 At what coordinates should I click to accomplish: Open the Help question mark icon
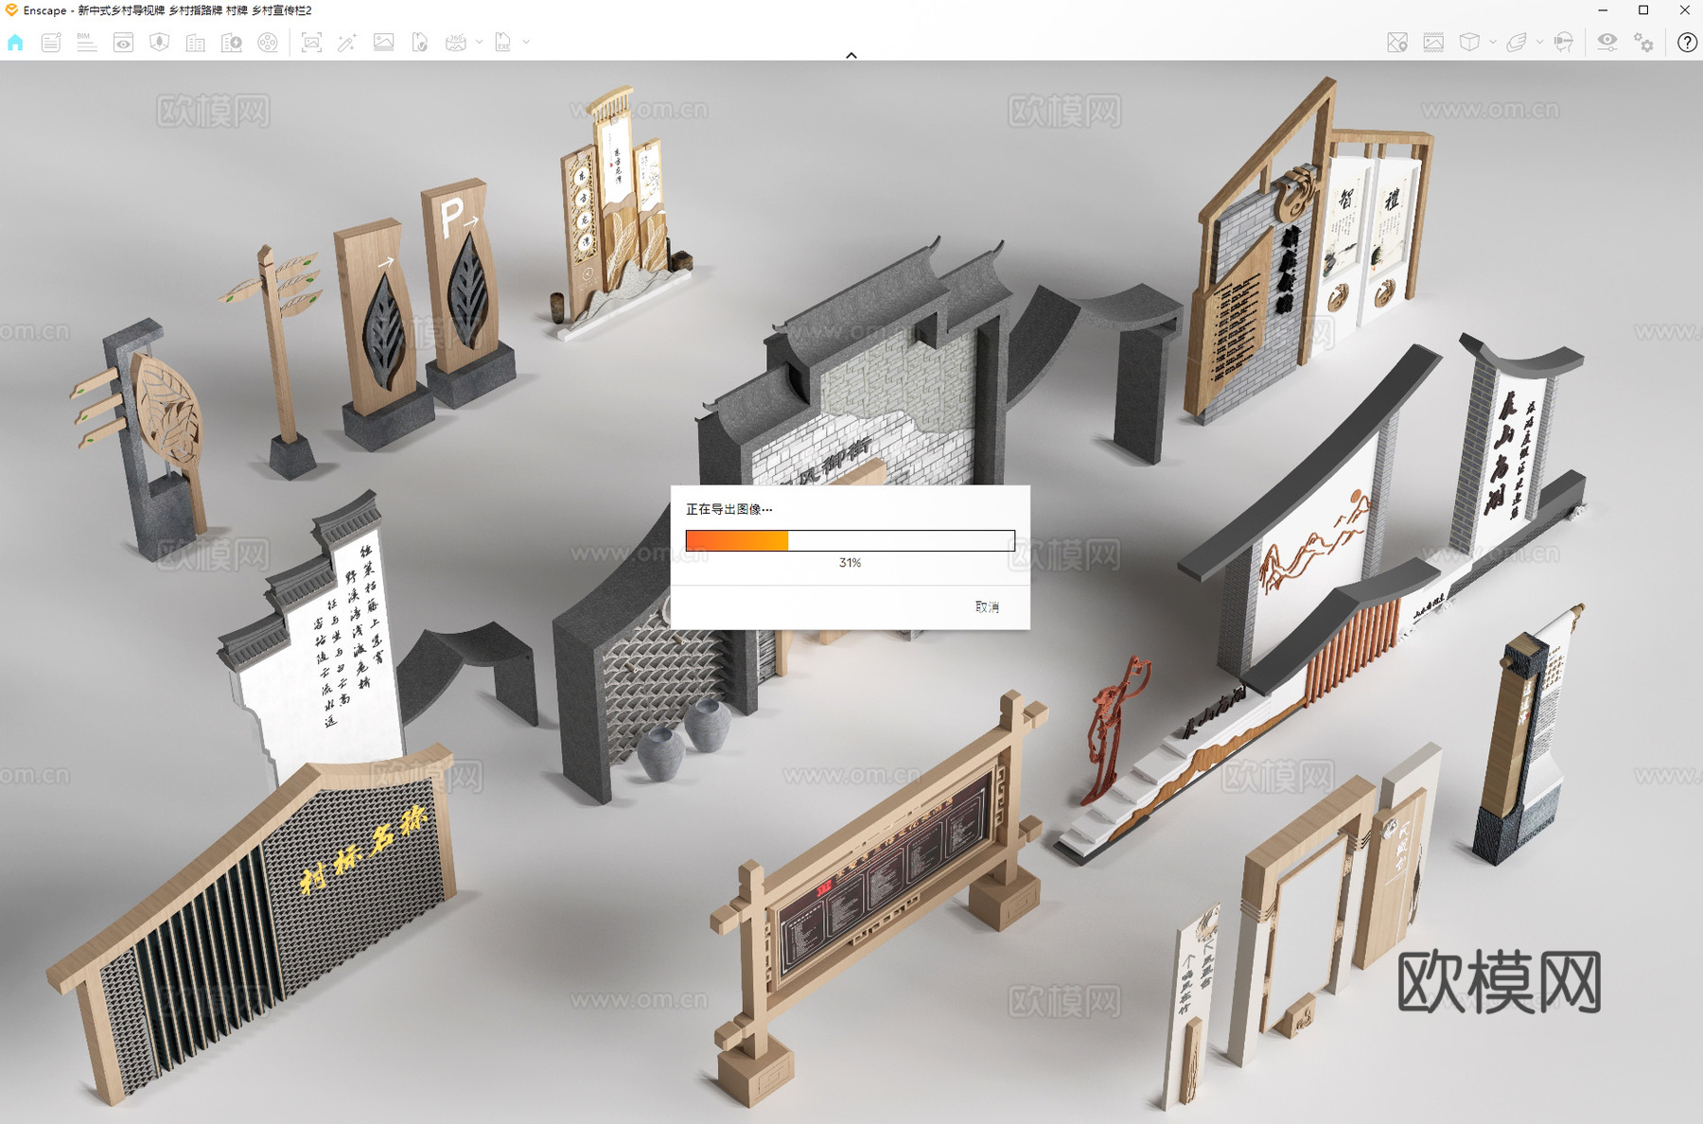pyautogui.click(x=1687, y=43)
